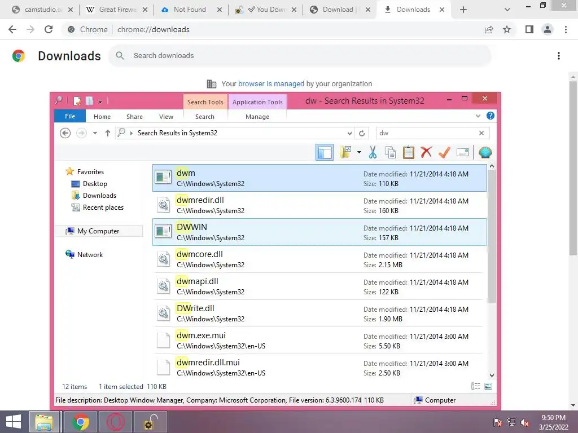The image size is (578, 433).
Task: Select the dwm file result
Action: (x=319, y=178)
